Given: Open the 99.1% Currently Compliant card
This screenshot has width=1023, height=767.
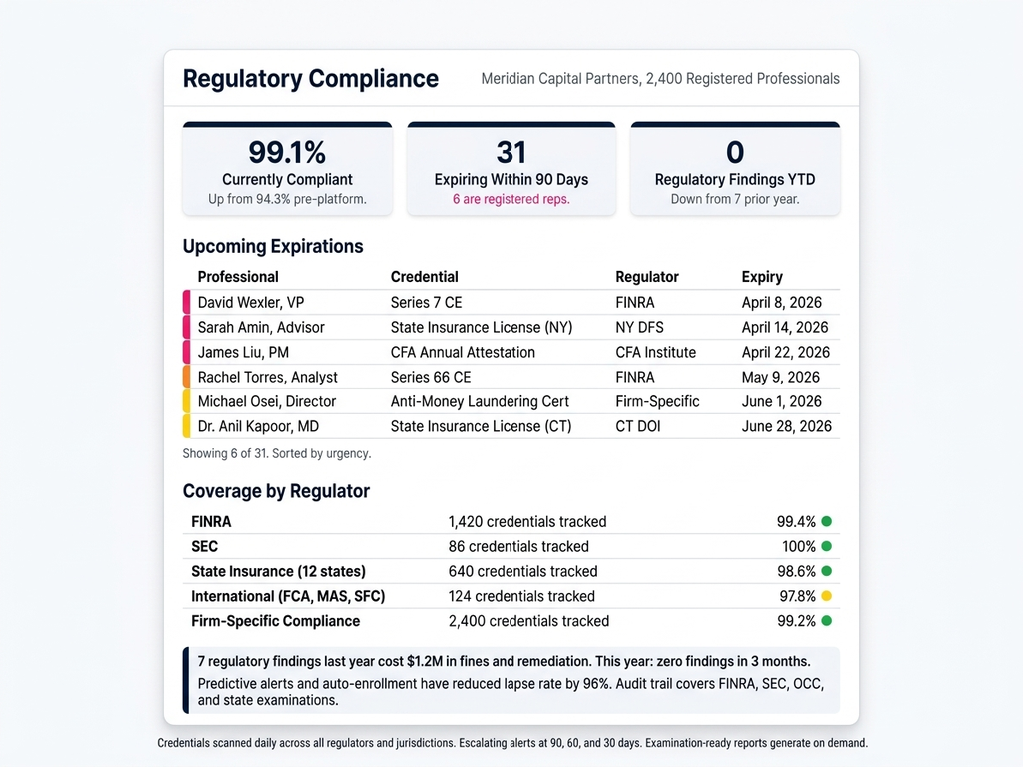Looking at the screenshot, I should tap(287, 168).
